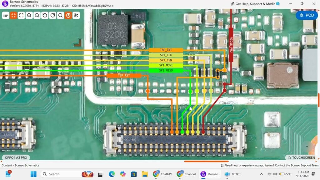Rotate the board counterclockwise

coord(45,15)
